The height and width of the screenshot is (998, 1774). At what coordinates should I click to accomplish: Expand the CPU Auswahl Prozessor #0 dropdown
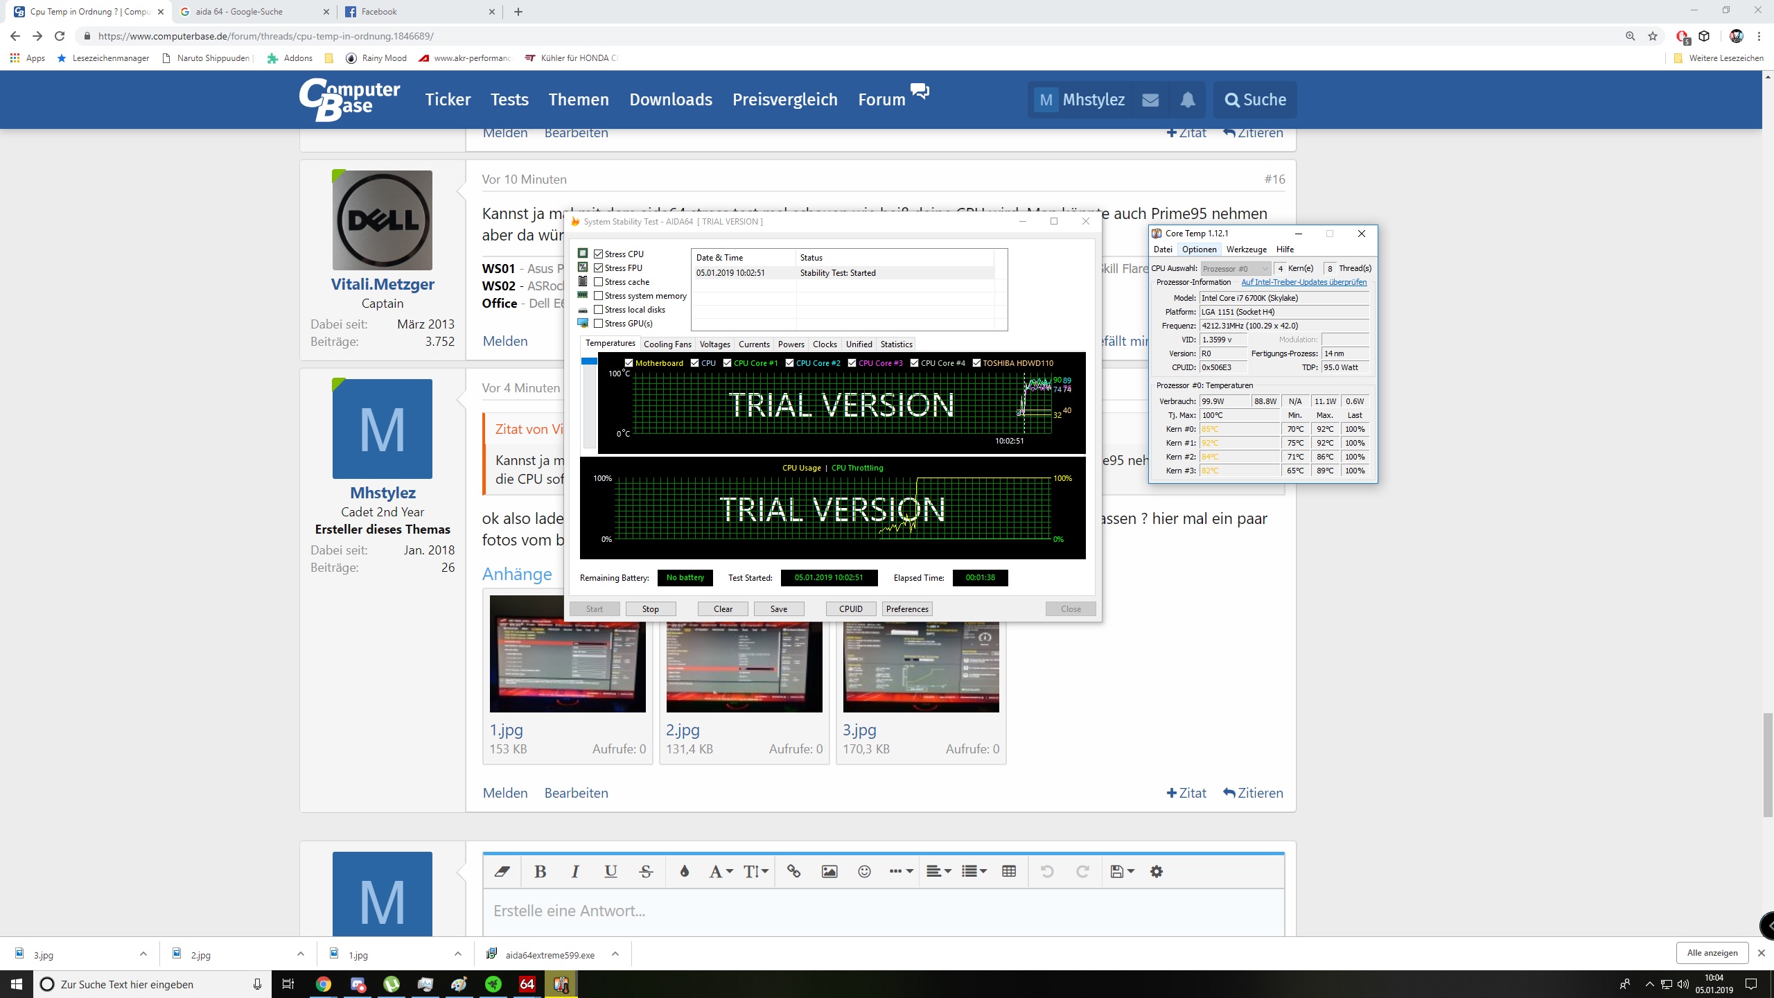pos(1235,268)
